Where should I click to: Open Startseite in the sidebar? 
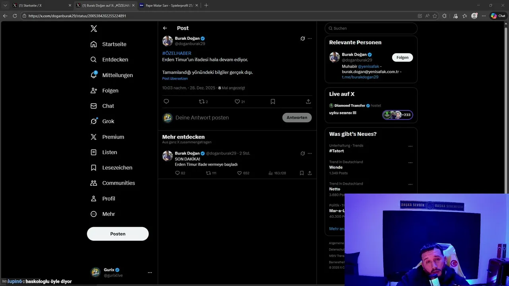pyautogui.click(x=108, y=44)
